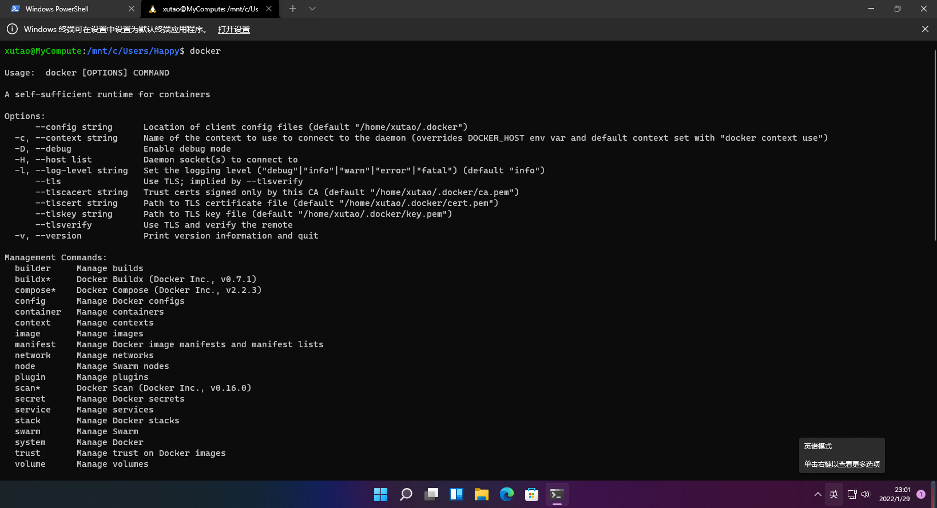Restore down the terminal window
This screenshot has width=937, height=508.
click(898, 9)
